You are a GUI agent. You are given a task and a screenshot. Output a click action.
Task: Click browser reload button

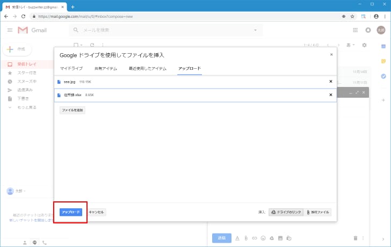24,17
